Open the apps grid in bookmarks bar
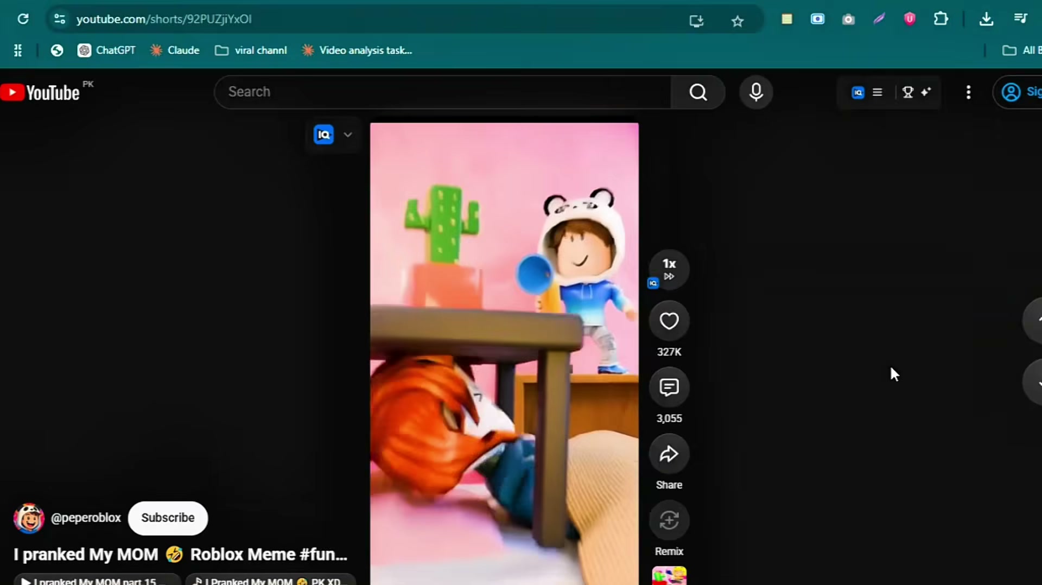This screenshot has height=585, width=1042. tap(18, 50)
